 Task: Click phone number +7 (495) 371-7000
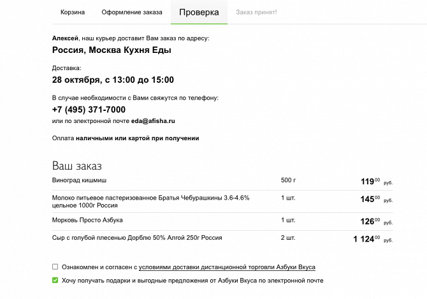(89, 110)
